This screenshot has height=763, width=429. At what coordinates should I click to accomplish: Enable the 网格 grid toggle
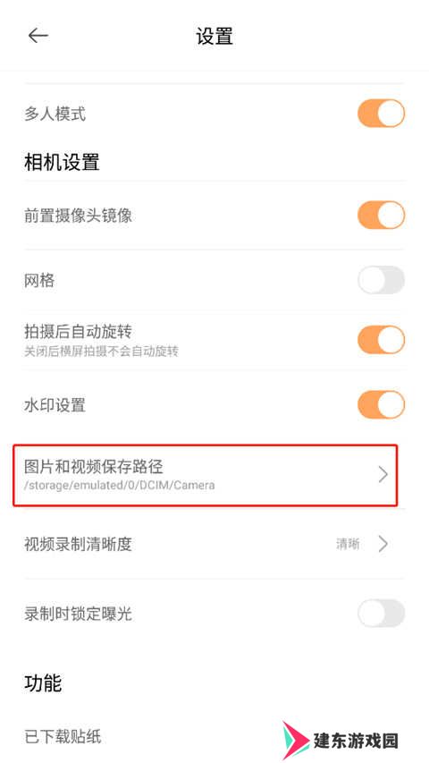(382, 280)
